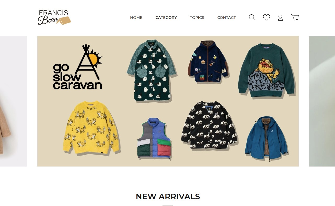Select the colorblock puffer vest image

154,139
